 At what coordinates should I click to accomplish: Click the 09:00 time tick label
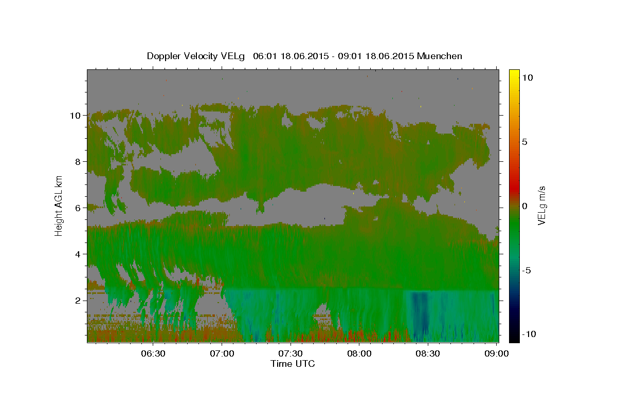click(496, 353)
